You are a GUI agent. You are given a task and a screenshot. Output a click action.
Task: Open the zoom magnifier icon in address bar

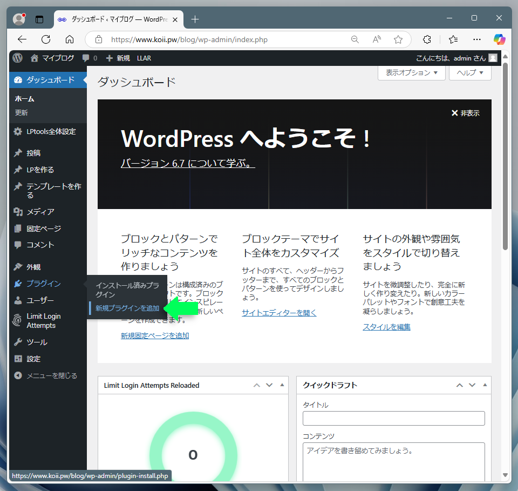[355, 39]
